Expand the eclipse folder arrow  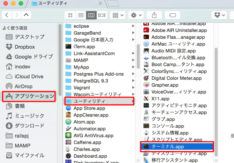point(133,26)
